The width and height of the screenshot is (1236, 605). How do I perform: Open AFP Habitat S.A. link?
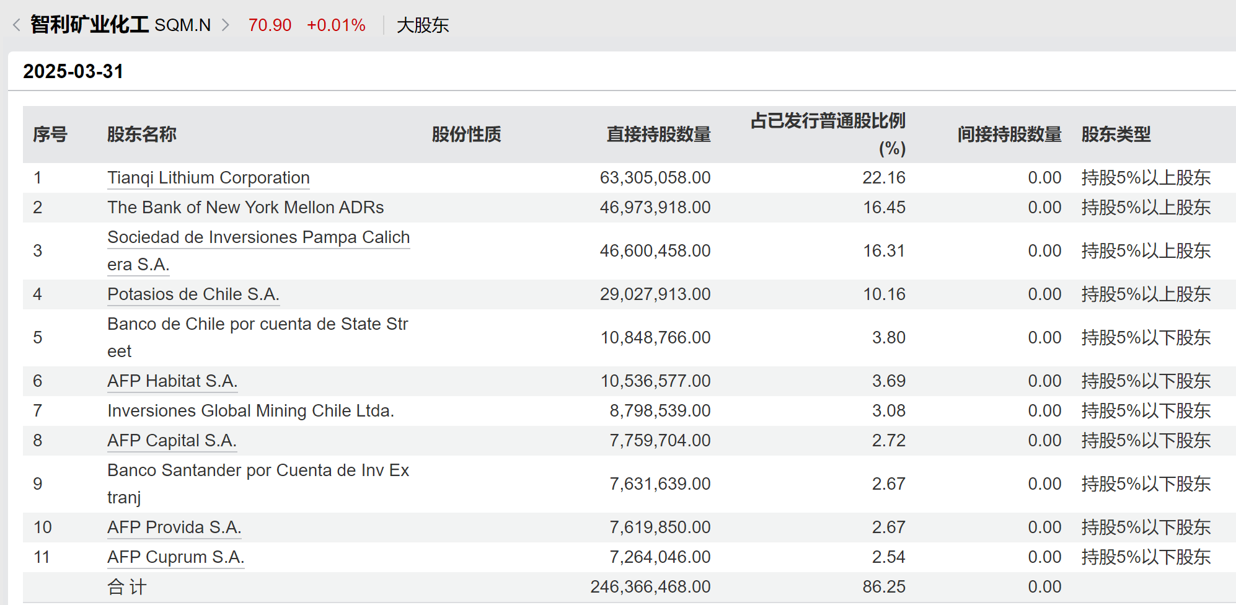(x=172, y=381)
